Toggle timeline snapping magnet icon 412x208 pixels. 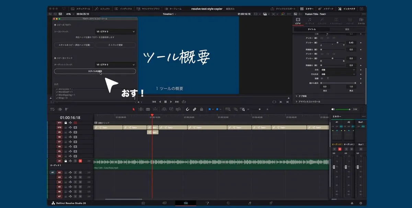[187, 109]
